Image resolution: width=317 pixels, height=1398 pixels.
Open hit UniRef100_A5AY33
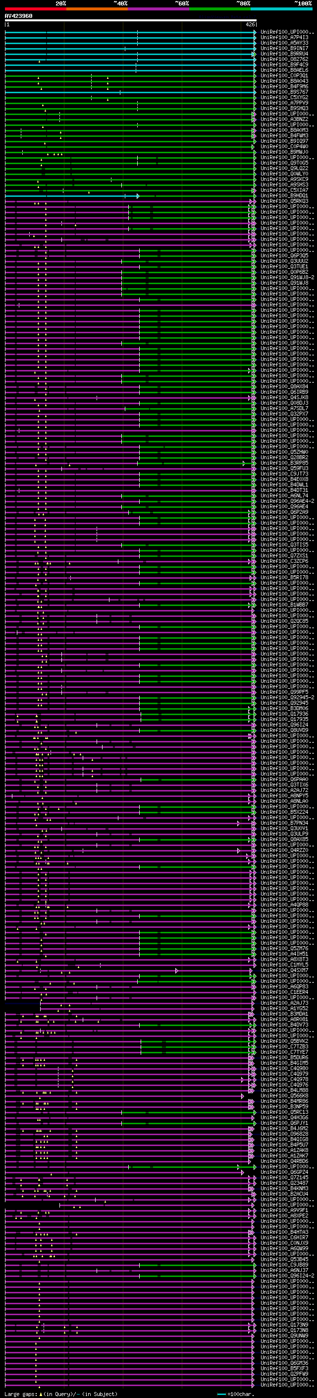(284, 43)
